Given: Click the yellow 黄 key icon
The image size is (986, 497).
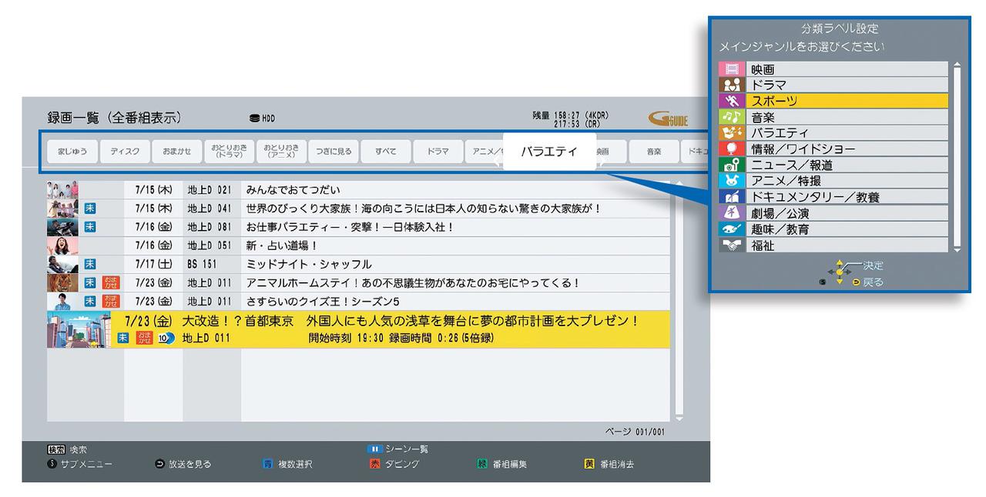Looking at the screenshot, I should [x=589, y=465].
